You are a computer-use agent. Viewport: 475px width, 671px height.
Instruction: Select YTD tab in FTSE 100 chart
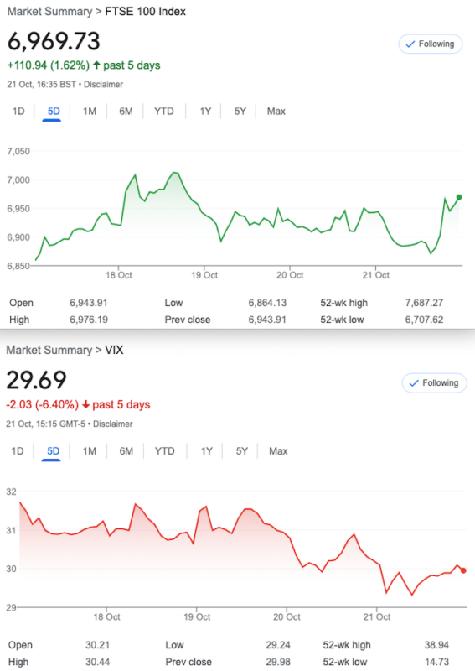point(164,112)
